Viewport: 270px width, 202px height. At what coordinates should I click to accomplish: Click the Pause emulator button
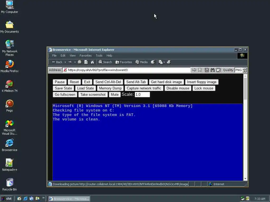click(60, 82)
